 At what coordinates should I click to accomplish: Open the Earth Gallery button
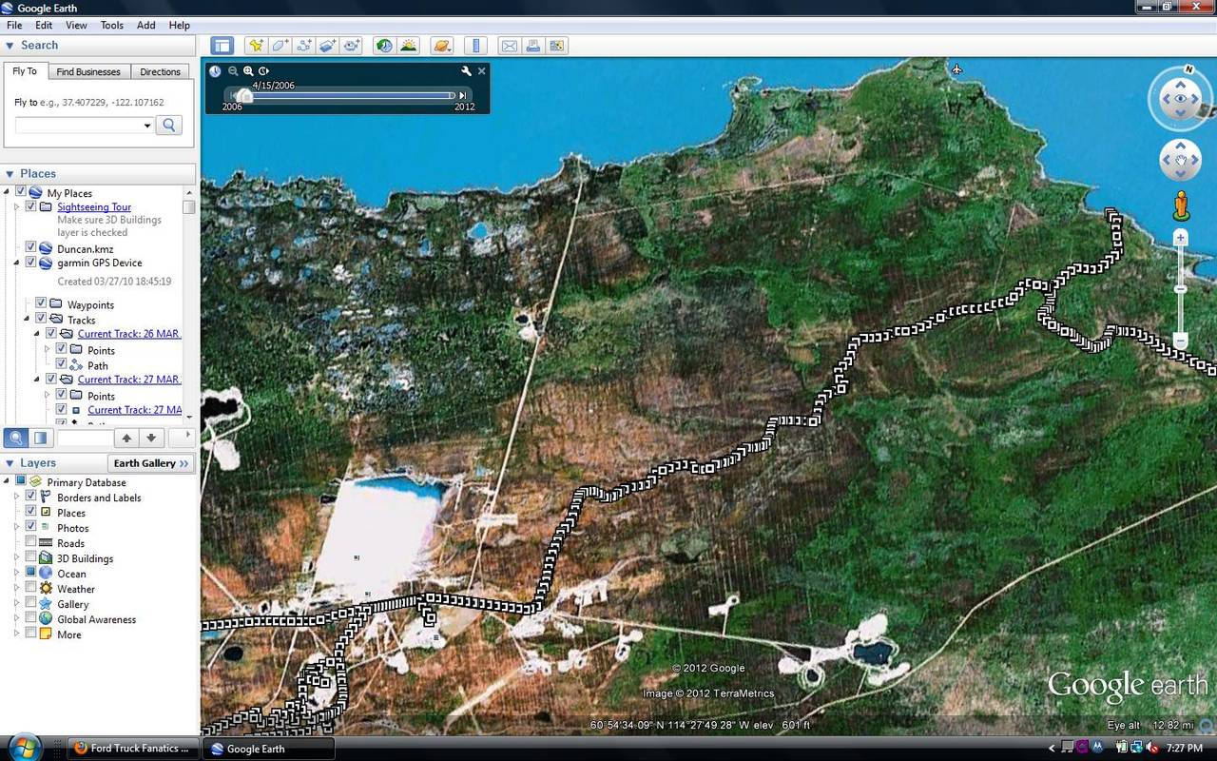pos(151,463)
